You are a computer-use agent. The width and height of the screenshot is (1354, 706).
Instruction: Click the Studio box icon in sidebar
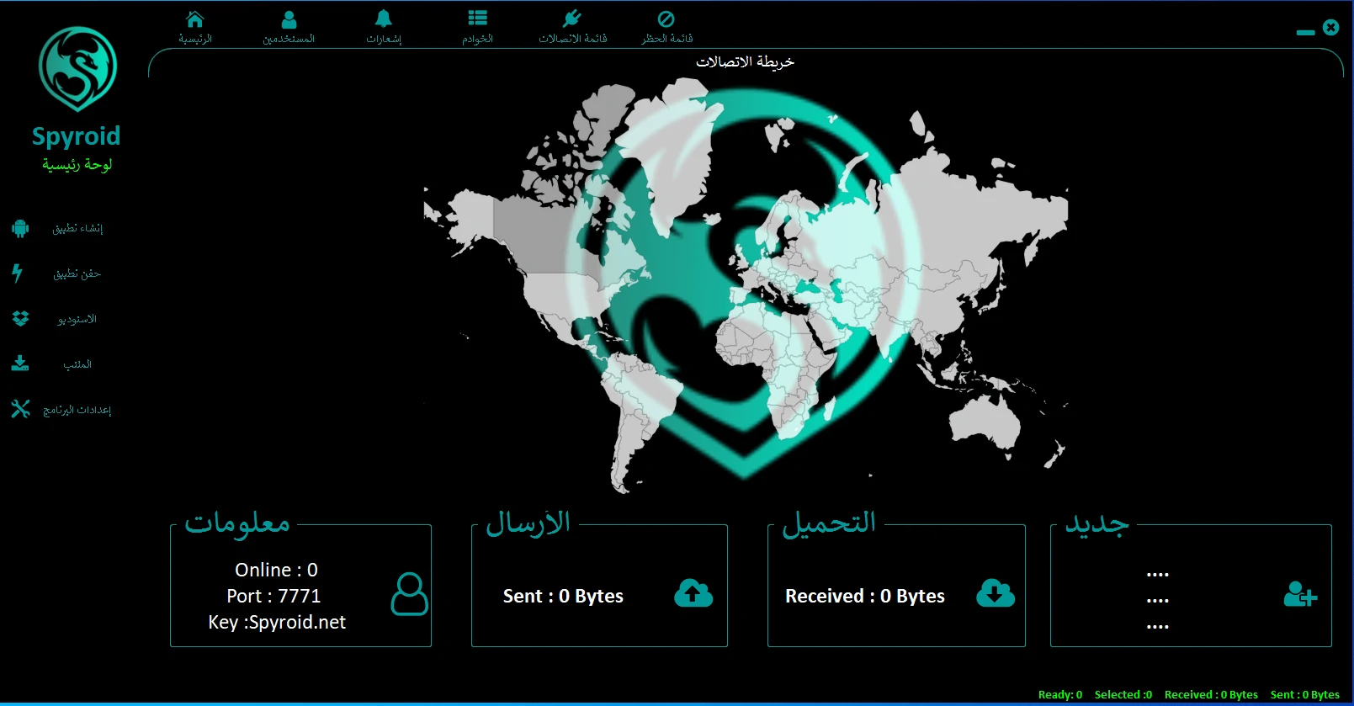pyautogui.click(x=20, y=319)
